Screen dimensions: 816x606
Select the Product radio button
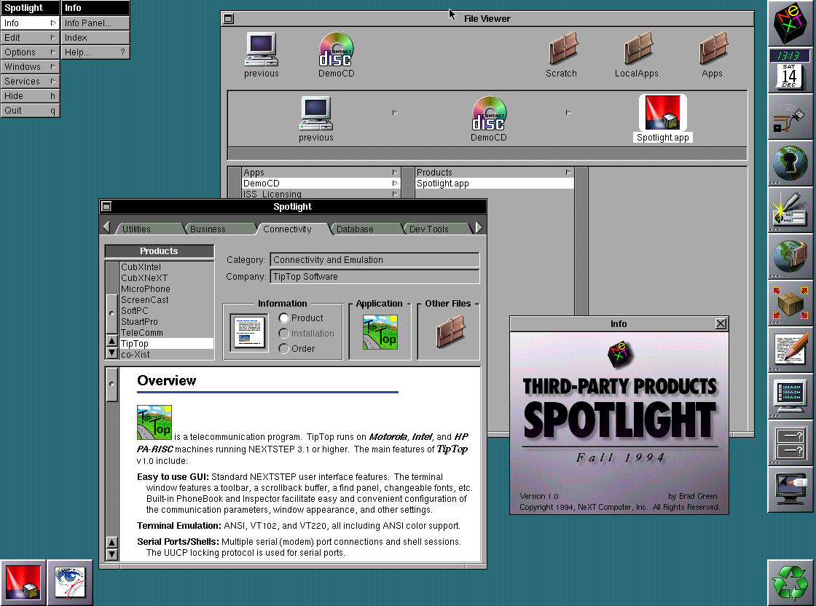pyautogui.click(x=284, y=318)
